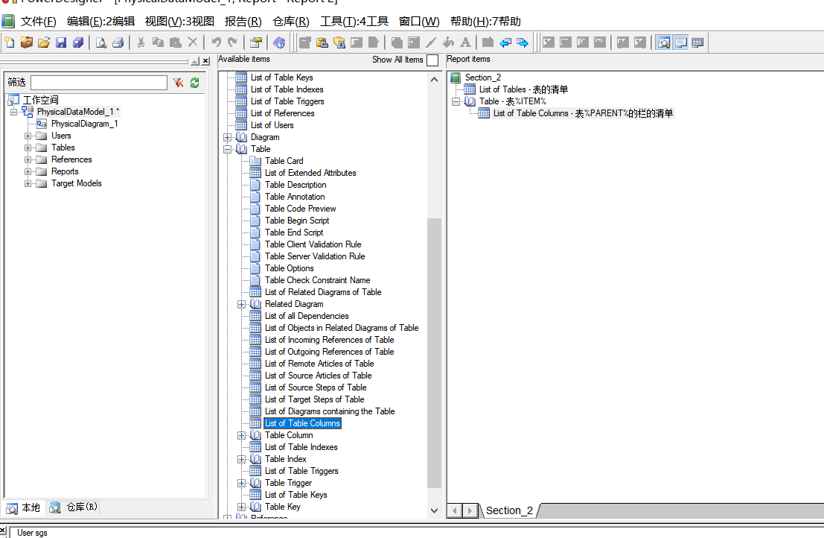The image size is (824, 538).
Task: Click the Delete X toolbar icon
Action: [x=193, y=42]
